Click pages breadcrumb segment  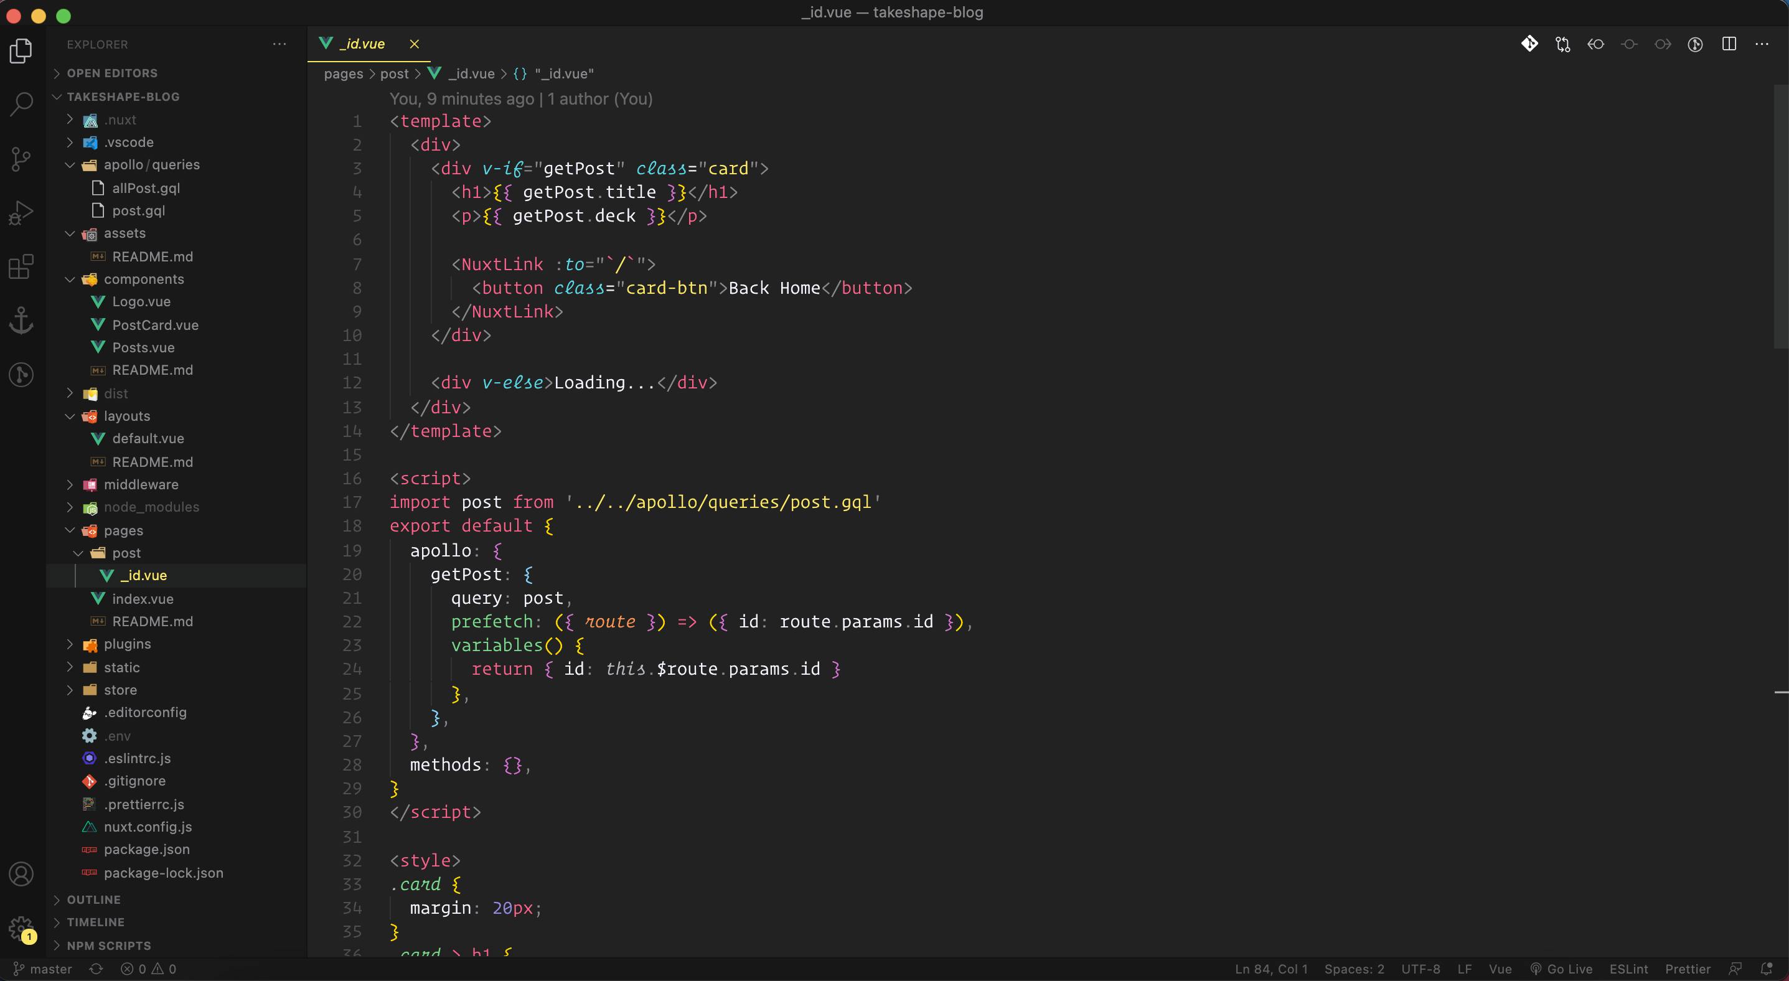[344, 73]
